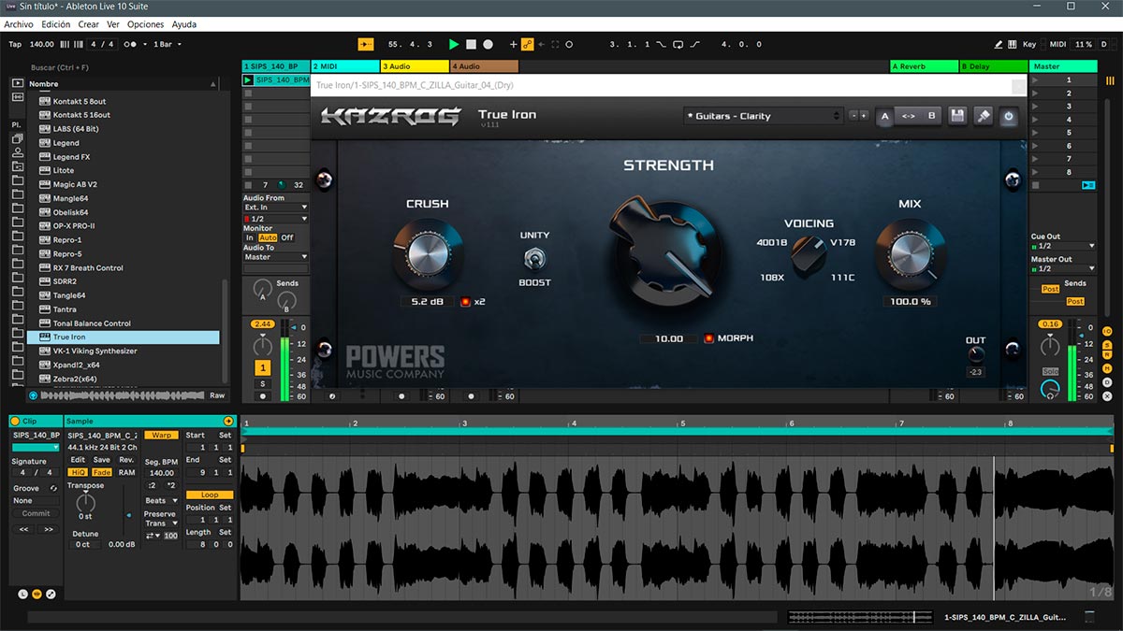Click the Sample box arrow icon
The image size is (1123, 631).
coord(228,422)
